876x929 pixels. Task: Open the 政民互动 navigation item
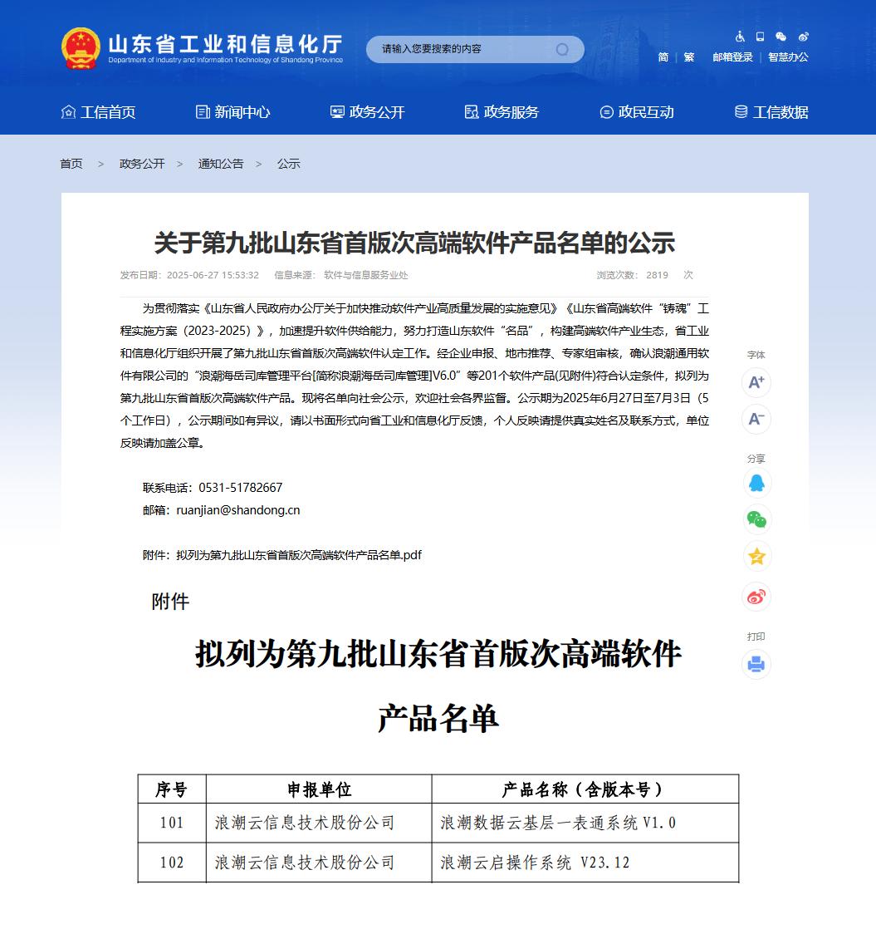(636, 112)
